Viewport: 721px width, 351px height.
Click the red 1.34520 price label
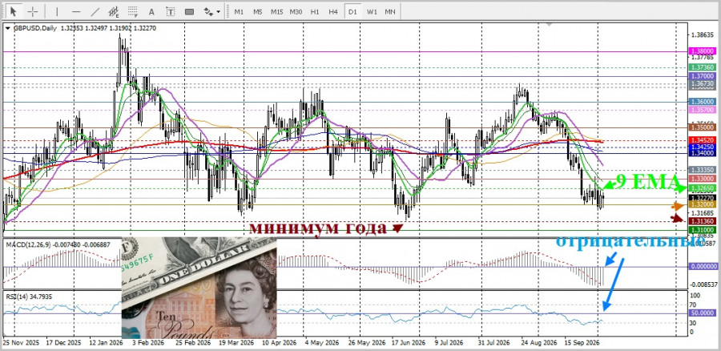click(702, 139)
